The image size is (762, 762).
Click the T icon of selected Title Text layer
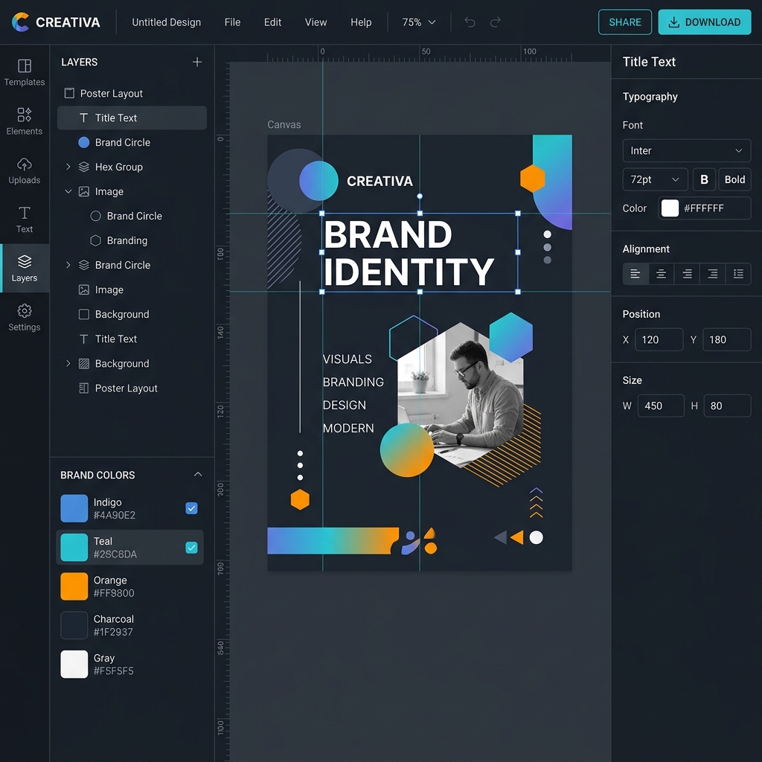click(x=83, y=118)
